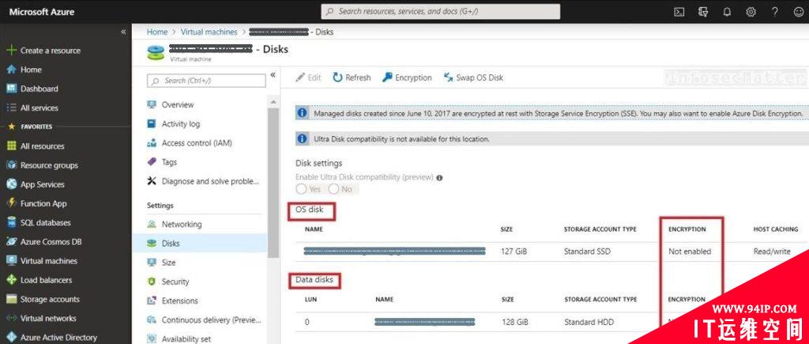Click the Create a resource plus icon
Image resolution: width=809 pixels, height=344 pixels.
tap(11, 51)
